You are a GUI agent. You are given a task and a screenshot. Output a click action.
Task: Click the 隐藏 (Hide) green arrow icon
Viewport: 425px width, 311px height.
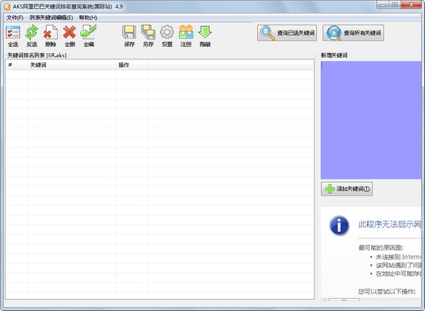[x=205, y=33]
